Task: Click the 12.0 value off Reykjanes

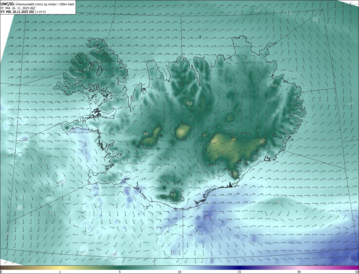Action: (x=126, y=191)
